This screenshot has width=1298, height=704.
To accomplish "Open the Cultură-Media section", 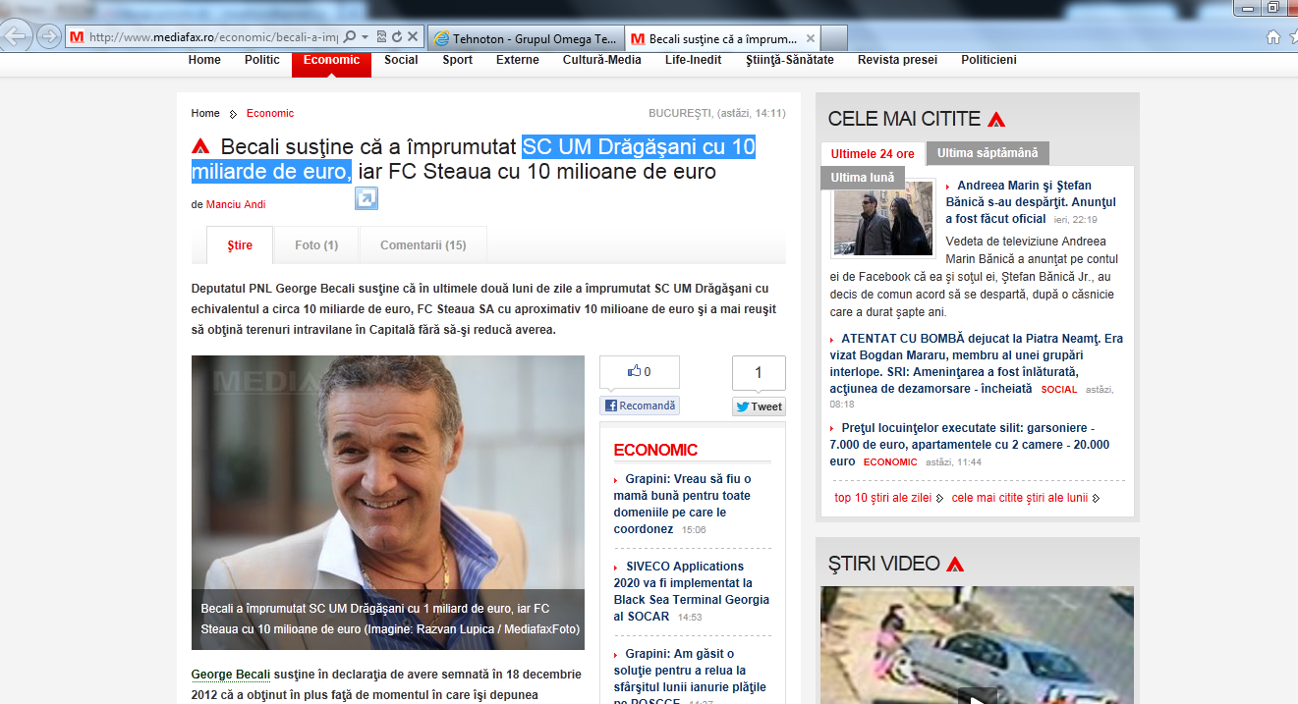I will click(602, 60).
